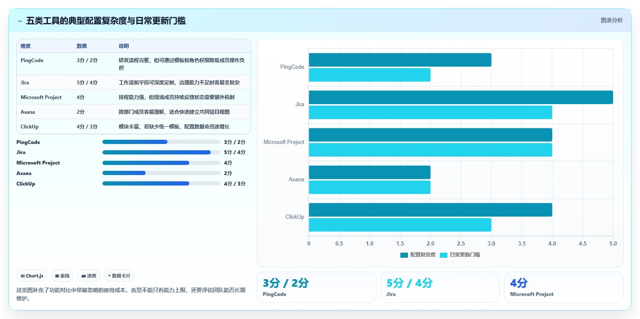Screen dimensions: 640x319
Task: Click the Microsoft Project progress bar
Action: (x=162, y=163)
